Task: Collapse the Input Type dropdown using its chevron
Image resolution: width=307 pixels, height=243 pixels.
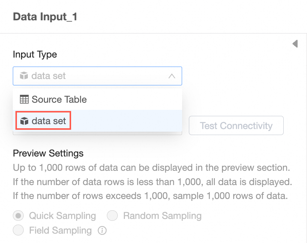Action: tap(172, 76)
